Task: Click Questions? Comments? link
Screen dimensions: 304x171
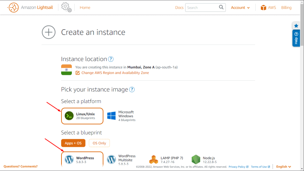Action: tap(20, 167)
